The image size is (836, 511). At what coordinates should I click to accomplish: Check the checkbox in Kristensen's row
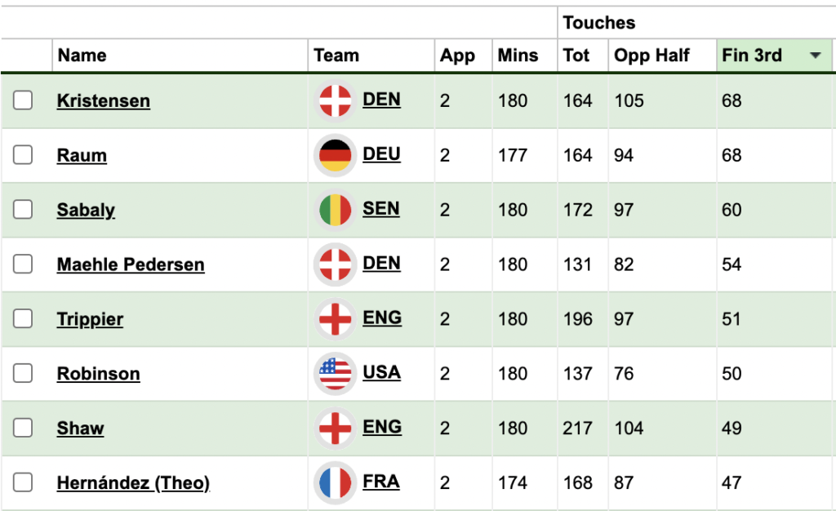(23, 100)
